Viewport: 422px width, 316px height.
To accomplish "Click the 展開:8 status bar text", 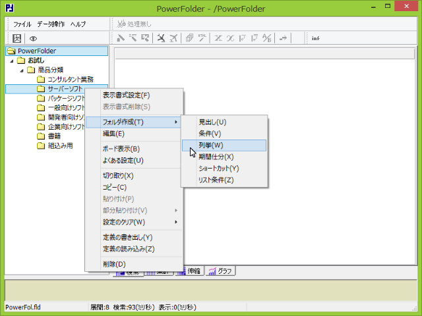I will pos(100,307).
